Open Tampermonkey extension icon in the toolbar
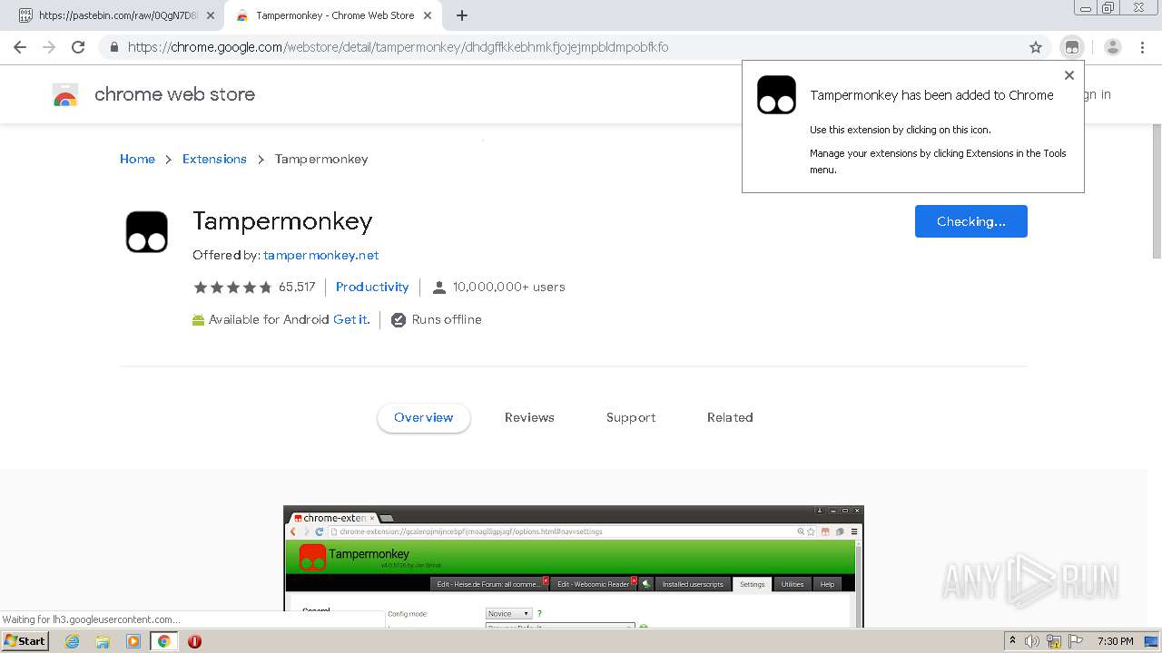 coord(1072,47)
